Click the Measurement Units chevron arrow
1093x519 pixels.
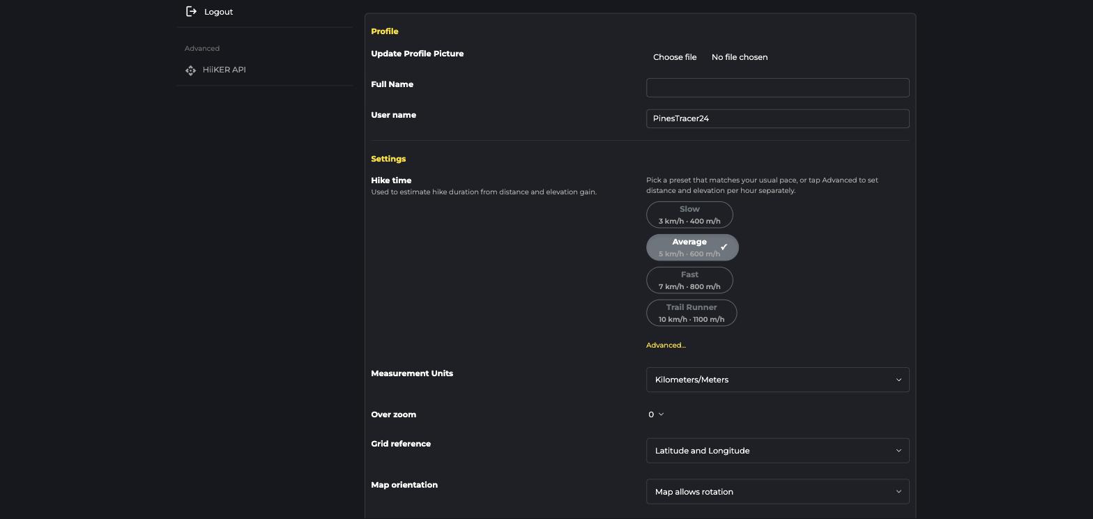(x=899, y=380)
